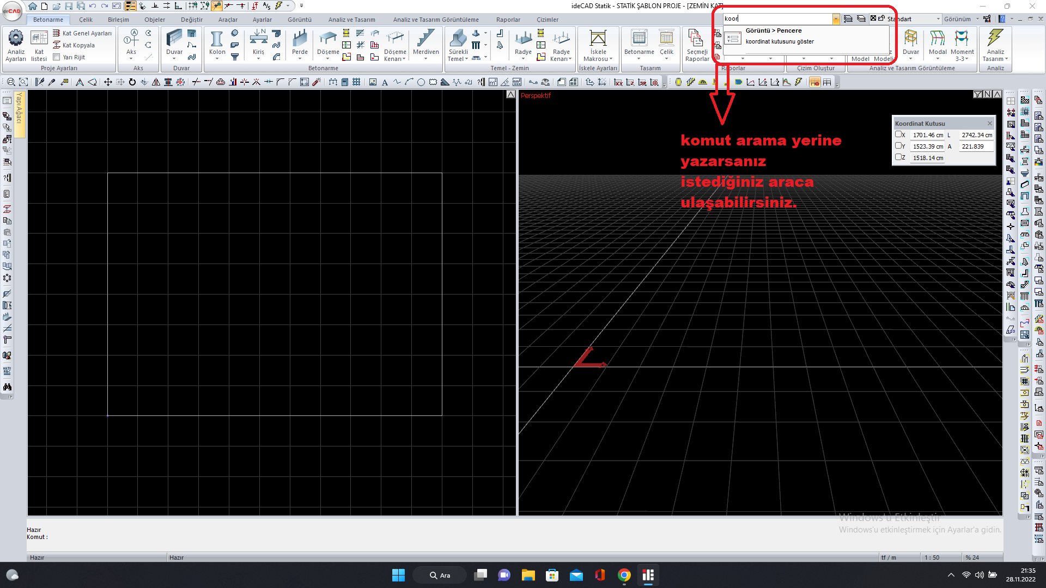Select the Mirror tool icon
The height and width of the screenshot is (588, 1046).
[156, 82]
